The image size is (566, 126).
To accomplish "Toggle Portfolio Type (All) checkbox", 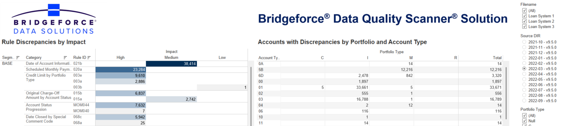I will pyautogui.click(x=525, y=115).
